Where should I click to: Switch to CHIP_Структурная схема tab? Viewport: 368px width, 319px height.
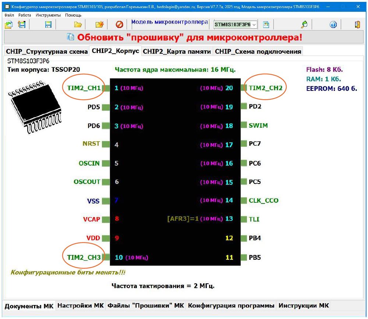click(47, 52)
